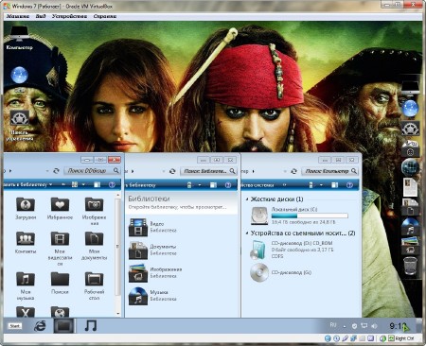This screenshot has height=346, width=426.
Task: Open the Поиски folder
Action: [60, 283]
